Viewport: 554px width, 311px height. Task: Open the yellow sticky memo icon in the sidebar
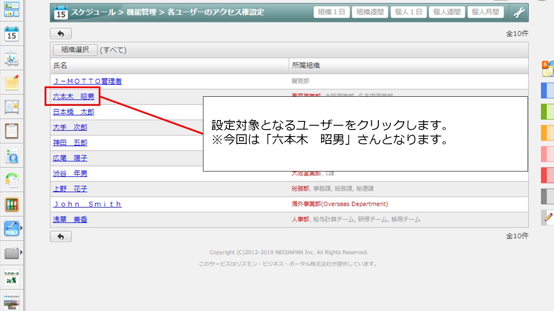pyautogui.click(x=12, y=83)
